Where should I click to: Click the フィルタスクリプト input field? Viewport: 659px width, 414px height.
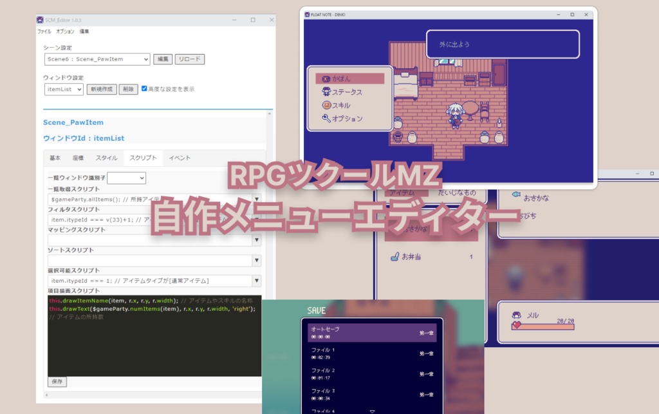(149, 220)
